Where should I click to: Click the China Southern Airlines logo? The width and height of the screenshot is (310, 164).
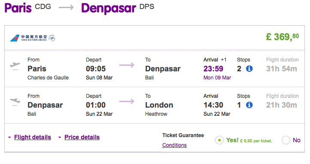[x=33, y=38]
